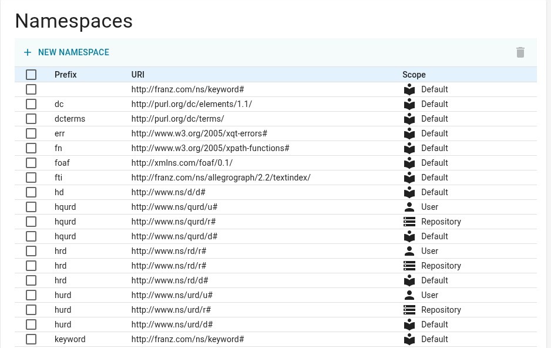This screenshot has width=551, height=348.
Task: Click the User scope icon for hrd
Action: click(409, 251)
